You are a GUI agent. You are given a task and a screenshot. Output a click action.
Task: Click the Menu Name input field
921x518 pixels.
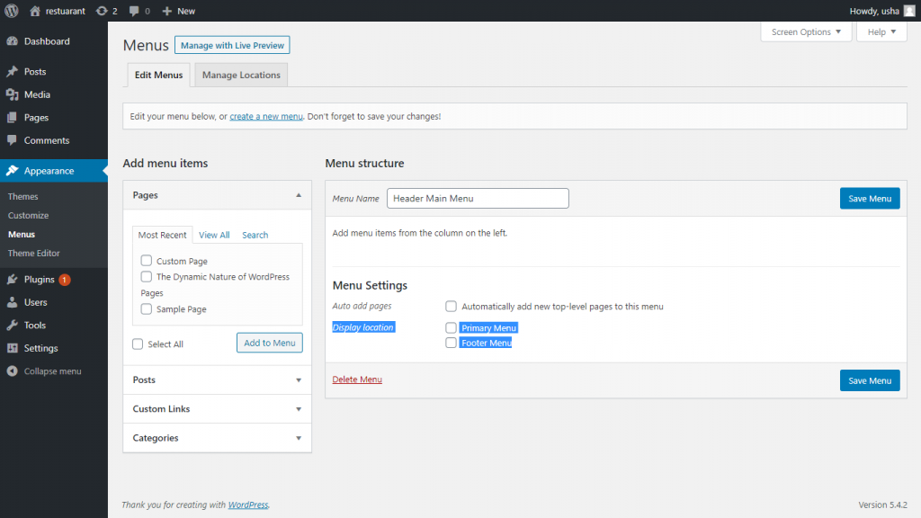click(478, 198)
